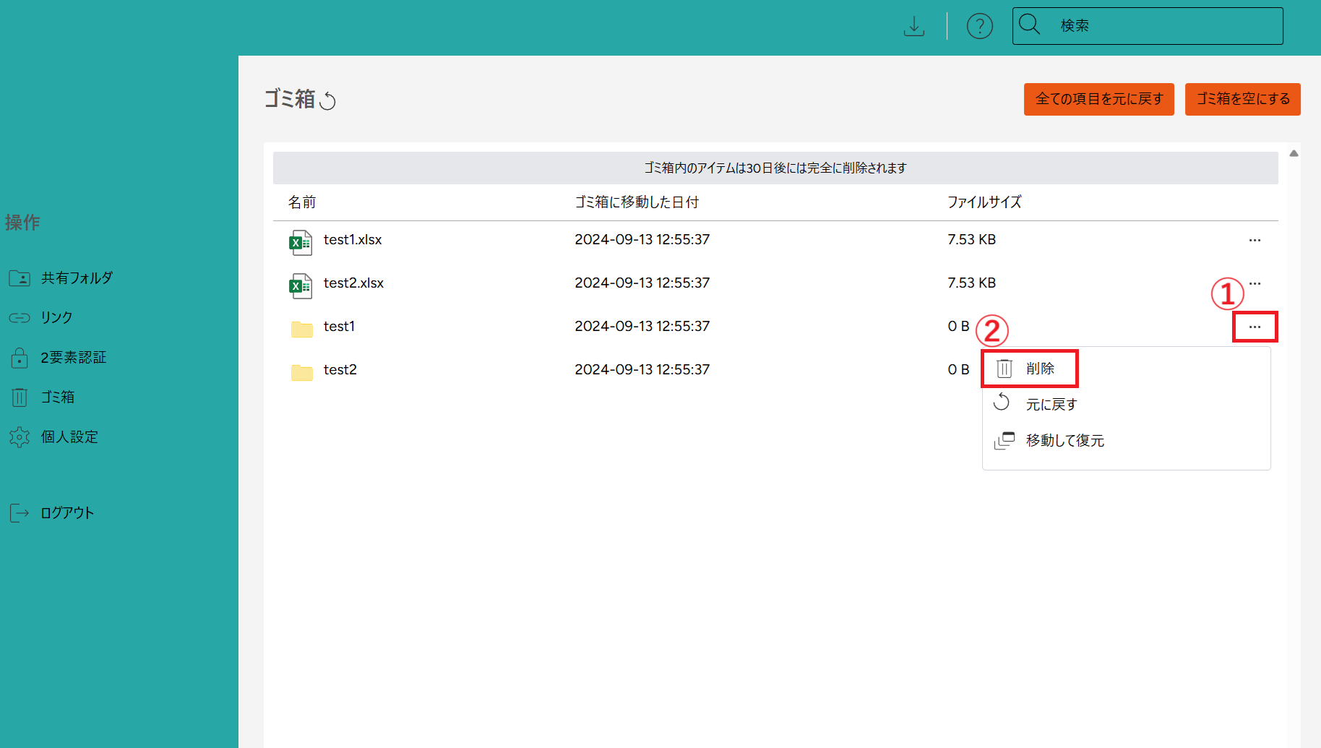Viewport: 1321px width, 748px height.
Task: Click the download icon in top bar
Action: [914, 26]
